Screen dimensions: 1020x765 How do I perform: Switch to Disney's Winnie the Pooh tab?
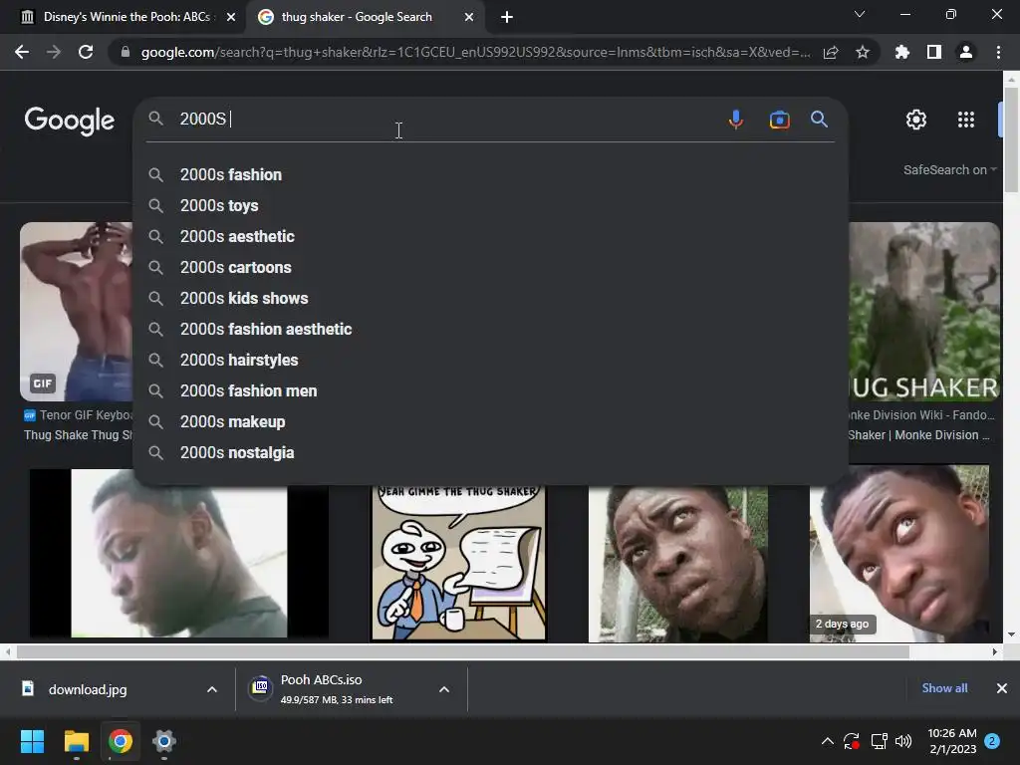(x=124, y=17)
